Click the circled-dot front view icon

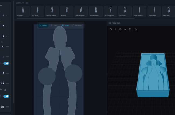pyautogui.click(x=120, y=29)
